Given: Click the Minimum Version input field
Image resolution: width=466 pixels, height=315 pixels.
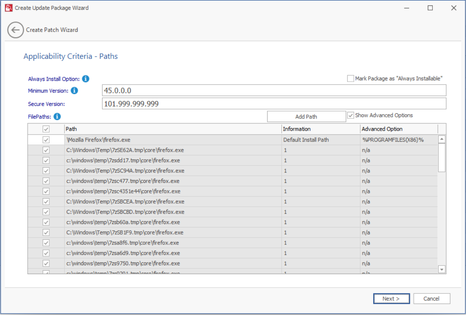Looking at the screenshot, I should pos(274,91).
